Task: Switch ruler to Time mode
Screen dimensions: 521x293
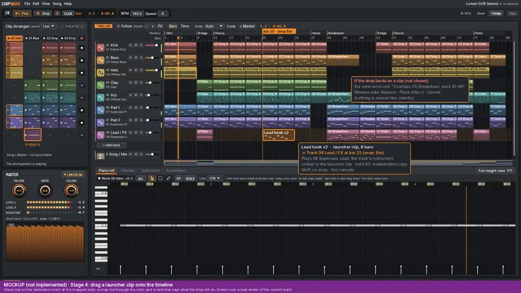Action: 185,26
